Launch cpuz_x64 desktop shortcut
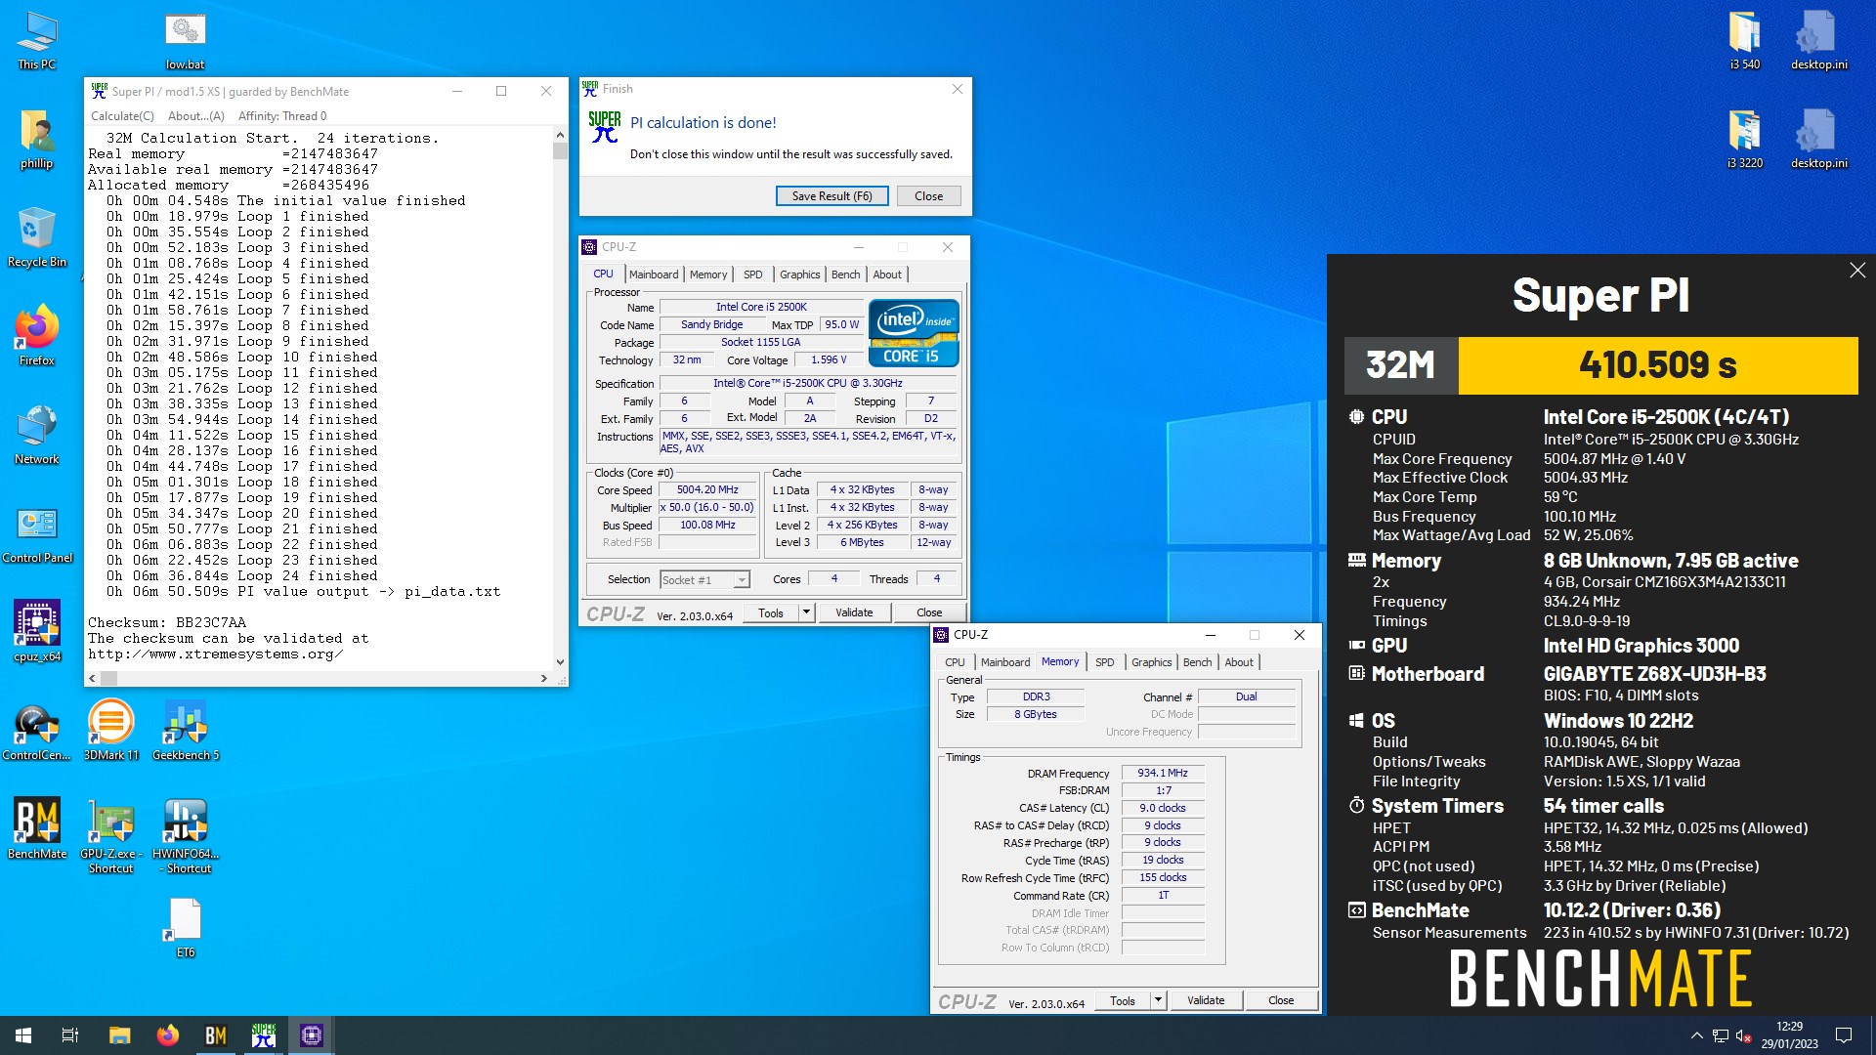 (x=37, y=632)
